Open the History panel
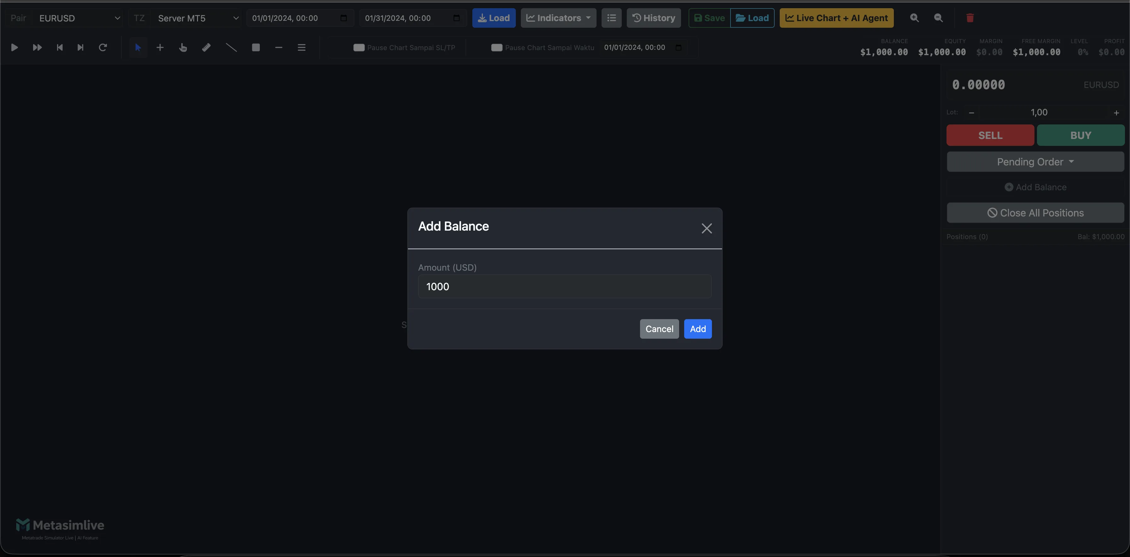The height and width of the screenshot is (557, 1130). pyautogui.click(x=654, y=18)
